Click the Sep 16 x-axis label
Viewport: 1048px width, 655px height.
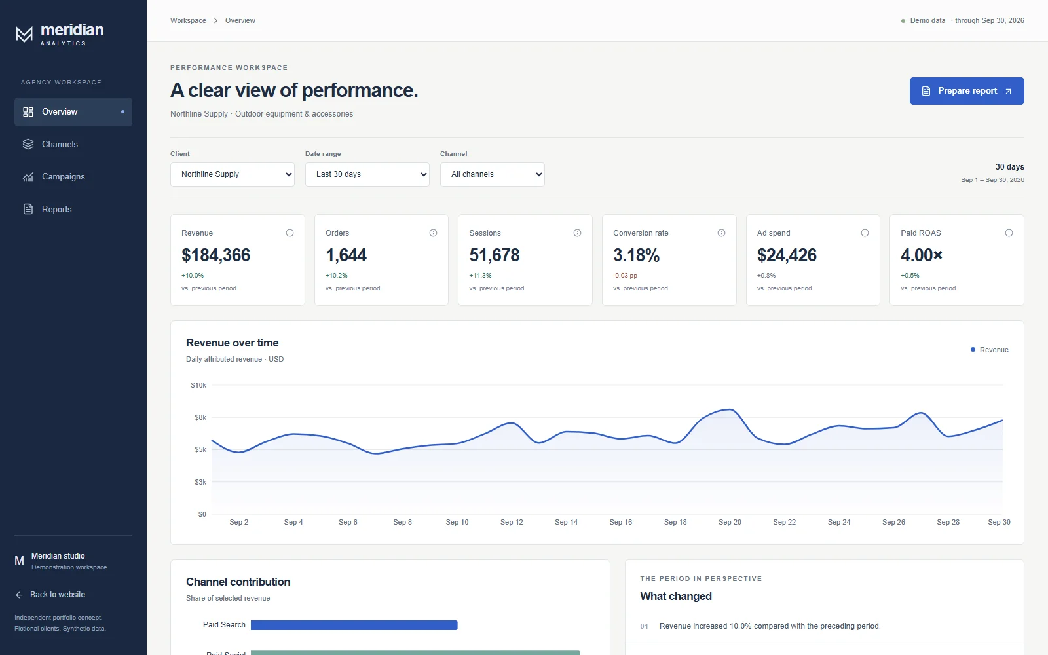(621, 523)
